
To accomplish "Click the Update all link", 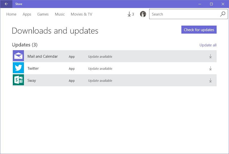I will (x=208, y=45).
